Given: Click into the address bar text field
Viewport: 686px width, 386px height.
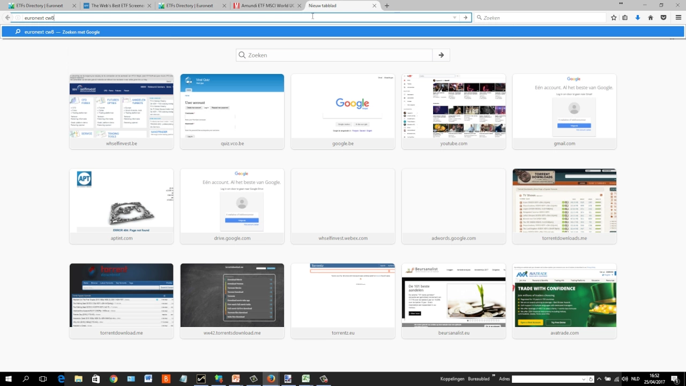Looking at the screenshot, I should 236,18.
